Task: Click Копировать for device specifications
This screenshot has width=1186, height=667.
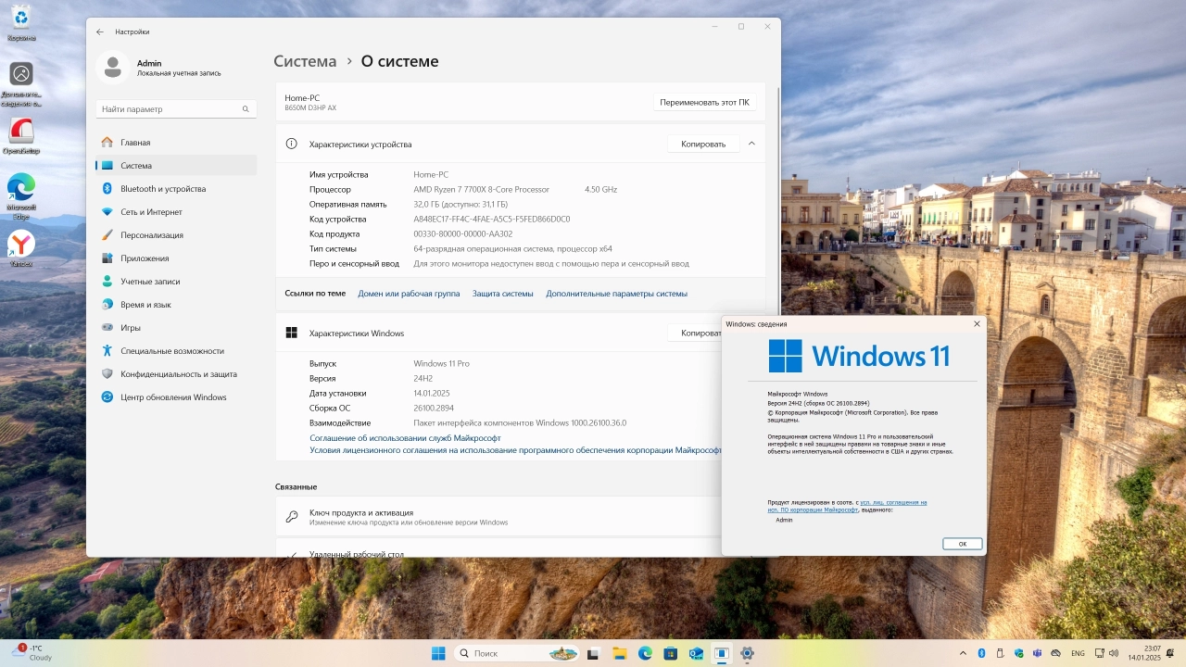Action: [x=703, y=144]
